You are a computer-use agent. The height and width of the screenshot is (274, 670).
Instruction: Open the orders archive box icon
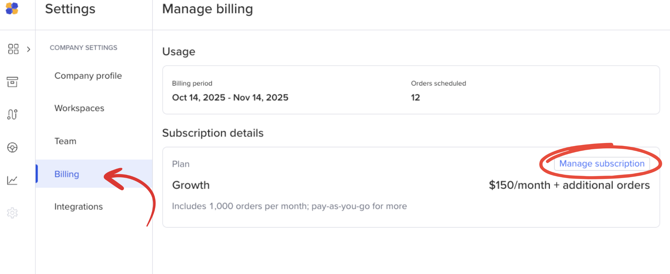pyautogui.click(x=12, y=82)
